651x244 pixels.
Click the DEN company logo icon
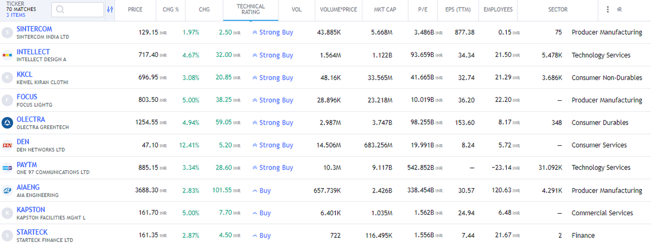tap(7, 145)
